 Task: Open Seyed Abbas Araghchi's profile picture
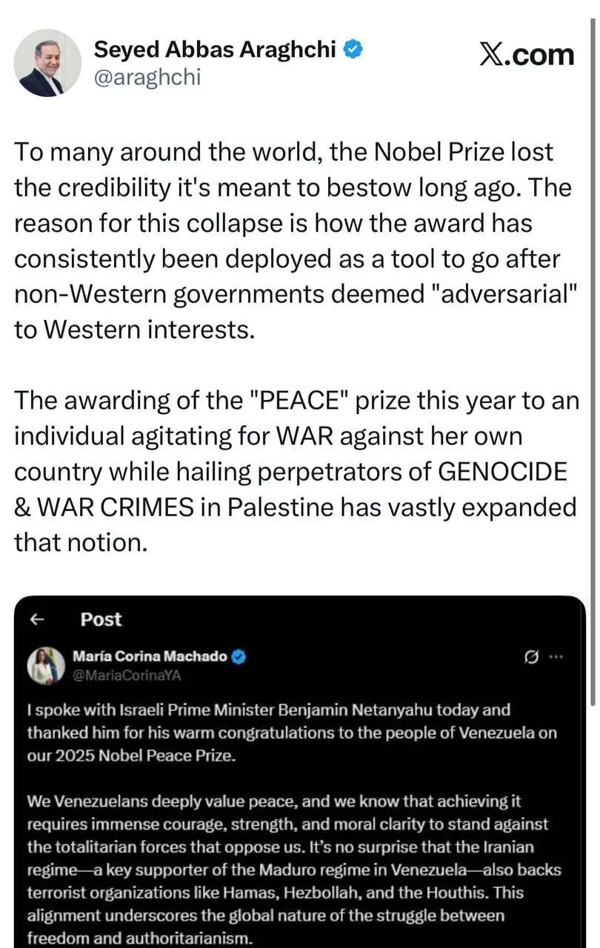tap(47, 63)
